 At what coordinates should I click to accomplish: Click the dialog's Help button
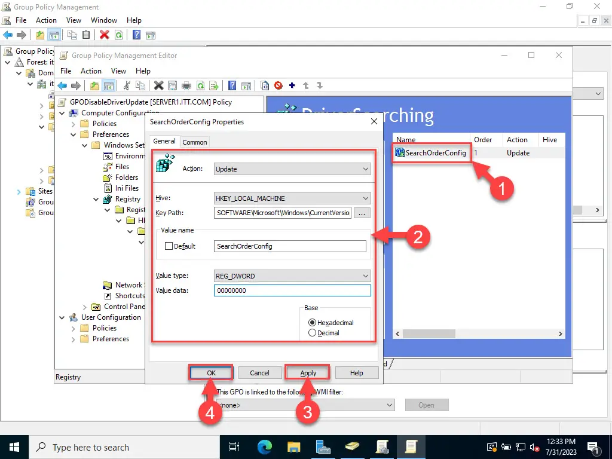pos(356,373)
